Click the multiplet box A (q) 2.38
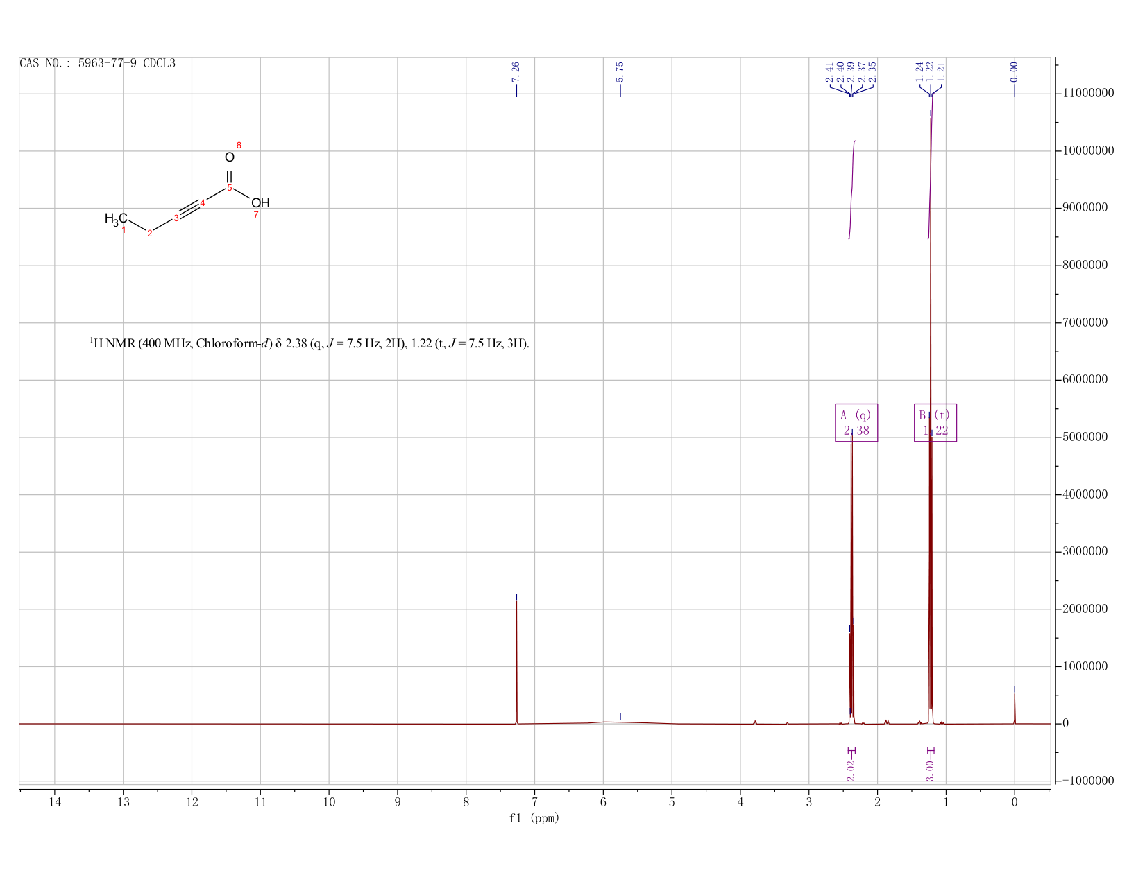 tap(856, 423)
